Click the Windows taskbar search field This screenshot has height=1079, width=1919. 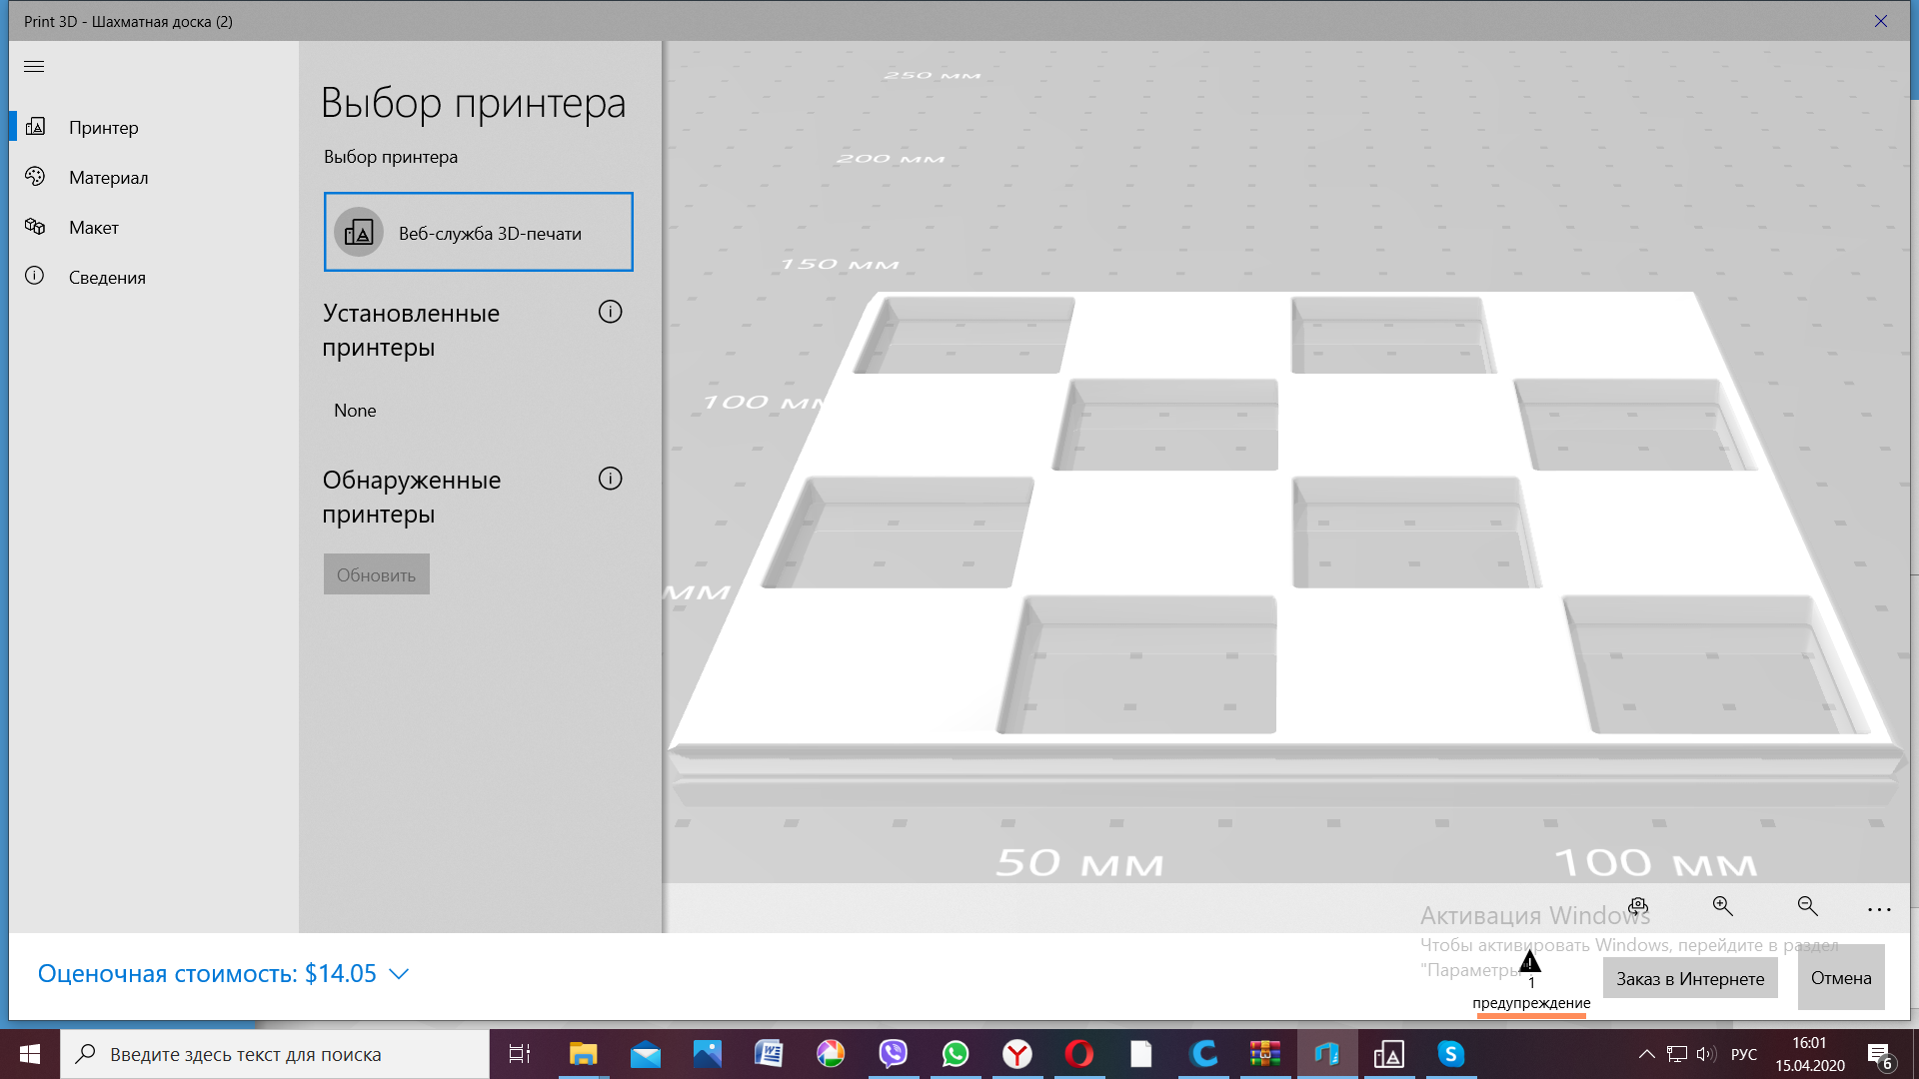pyautogui.click(x=275, y=1054)
